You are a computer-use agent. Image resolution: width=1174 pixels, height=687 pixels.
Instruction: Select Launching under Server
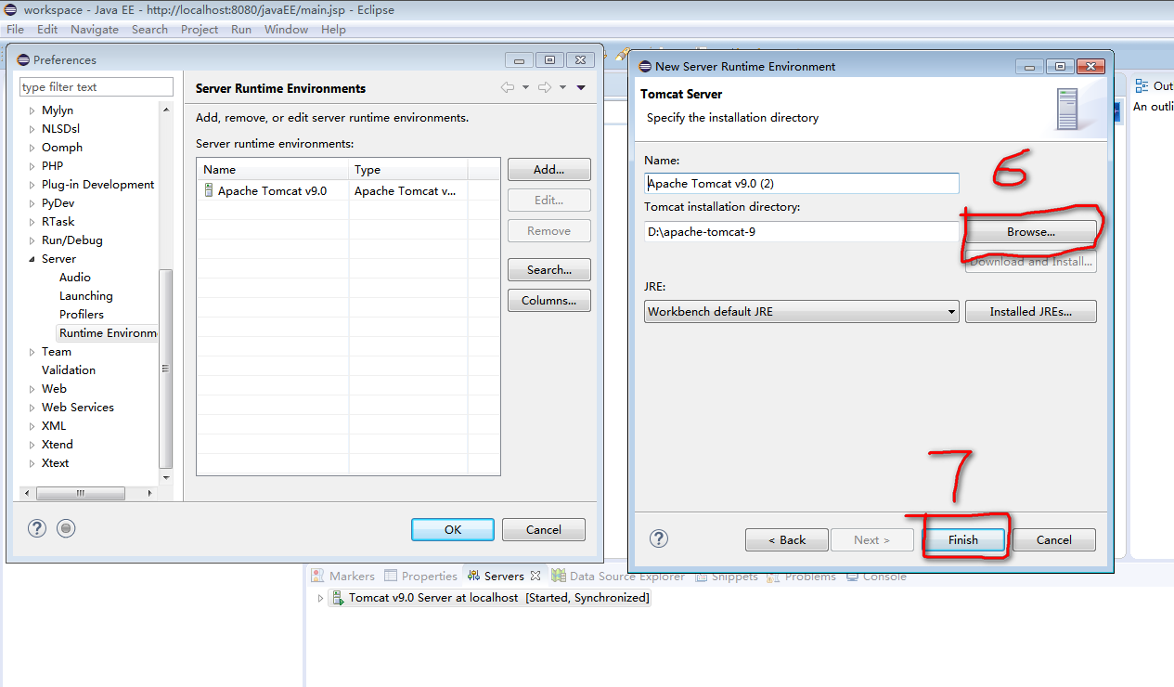86,296
